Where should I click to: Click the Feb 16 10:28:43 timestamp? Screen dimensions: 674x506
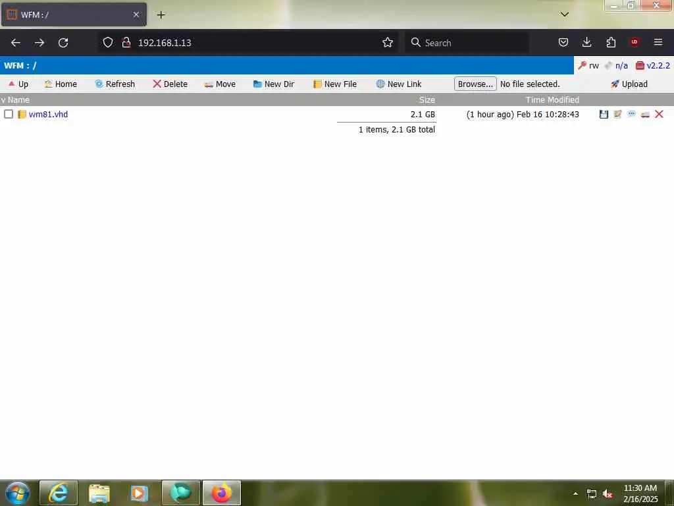point(548,114)
